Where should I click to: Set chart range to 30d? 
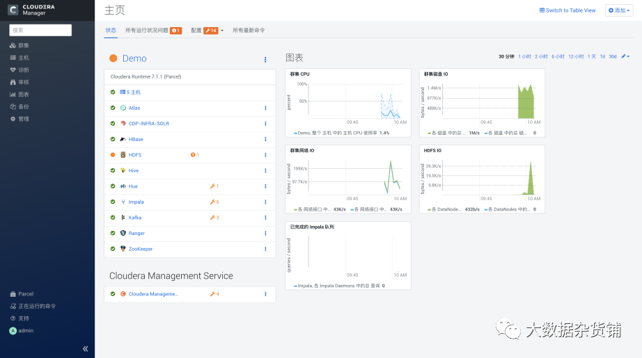click(x=613, y=56)
